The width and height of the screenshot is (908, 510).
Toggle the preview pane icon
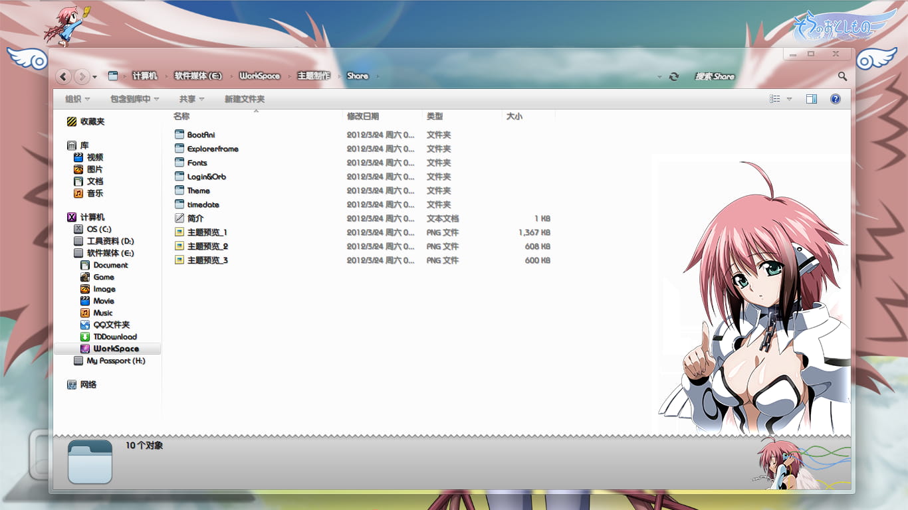[812, 99]
